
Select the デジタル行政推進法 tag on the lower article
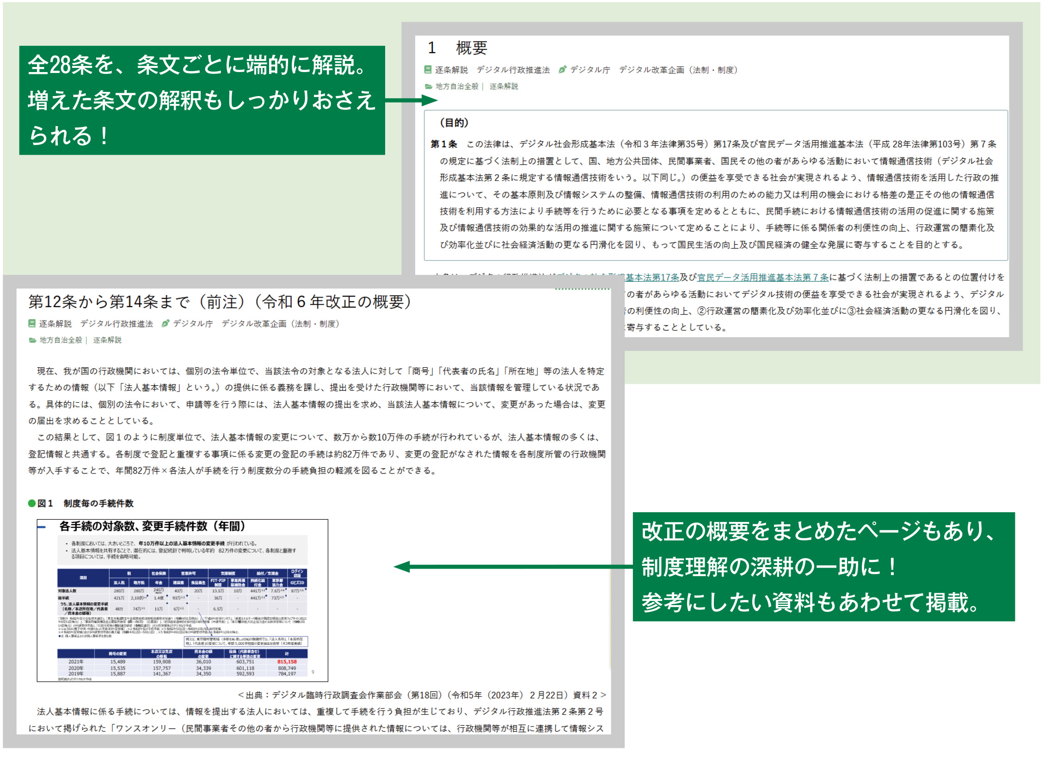click(x=117, y=323)
